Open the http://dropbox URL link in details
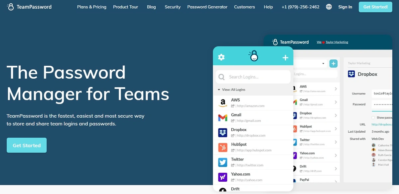 pyautogui.click(x=382, y=124)
